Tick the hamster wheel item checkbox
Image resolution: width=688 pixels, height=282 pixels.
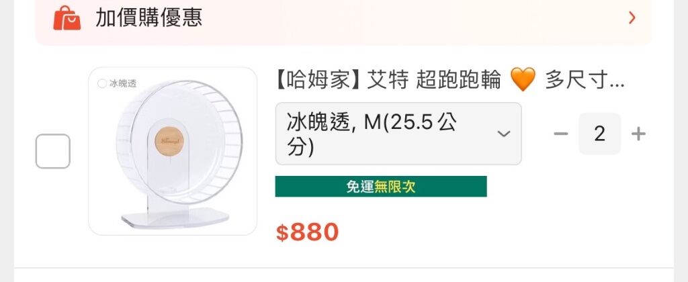(x=53, y=151)
